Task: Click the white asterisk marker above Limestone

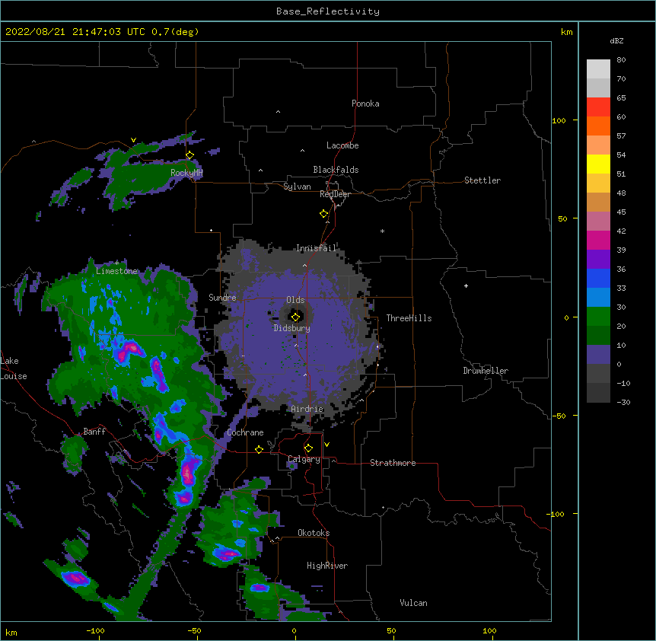Action: pyautogui.click(x=116, y=263)
